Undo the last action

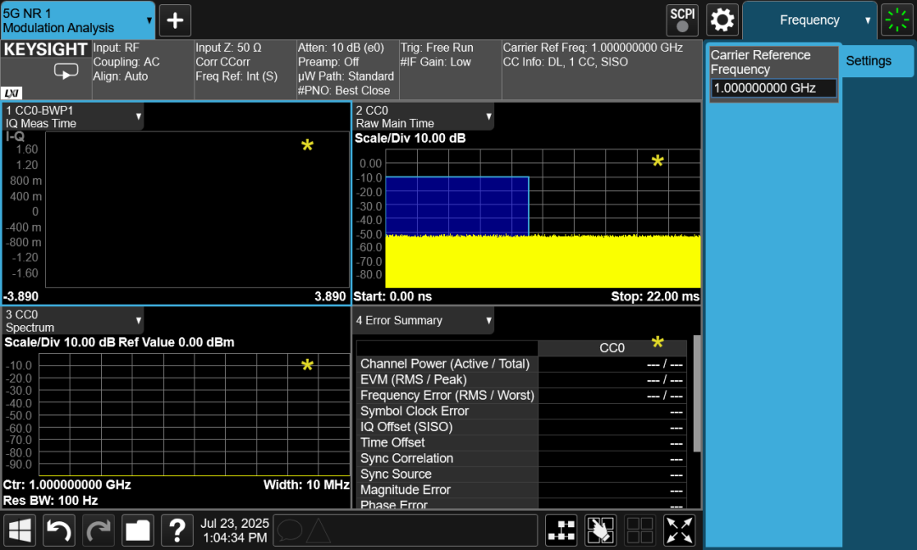[x=59, y=530]
